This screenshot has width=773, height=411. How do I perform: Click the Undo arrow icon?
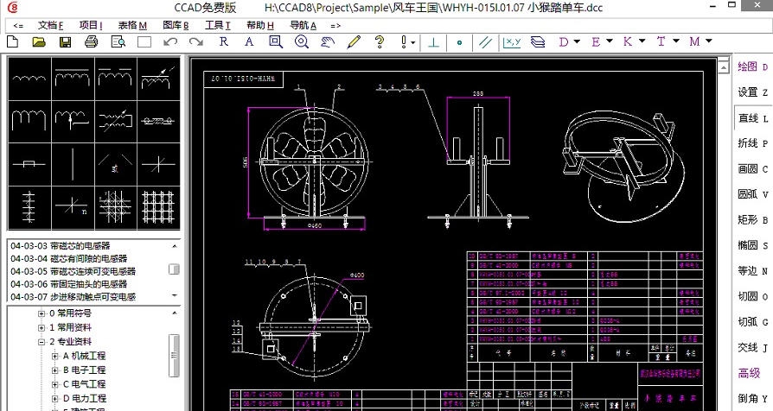tap(170, 41)
